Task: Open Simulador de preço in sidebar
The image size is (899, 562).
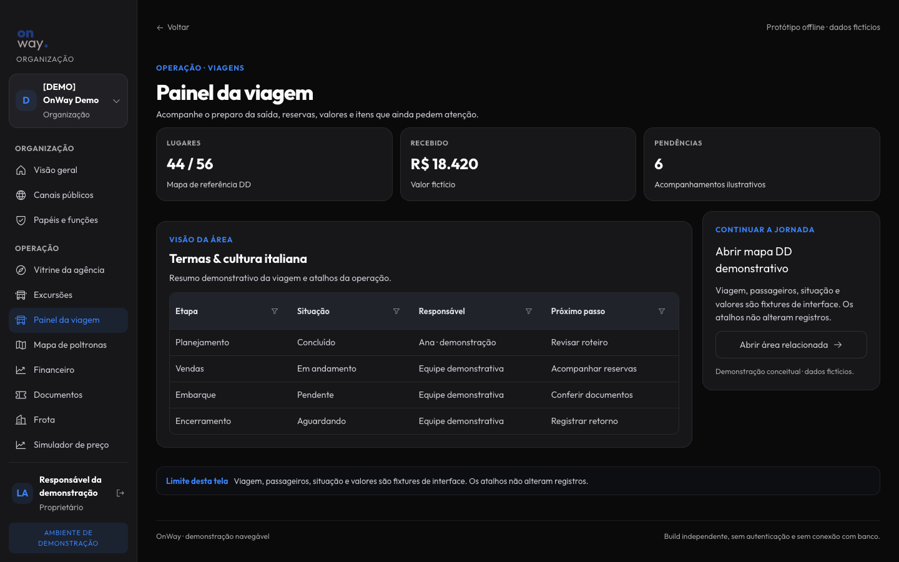Action: point(68,445)
